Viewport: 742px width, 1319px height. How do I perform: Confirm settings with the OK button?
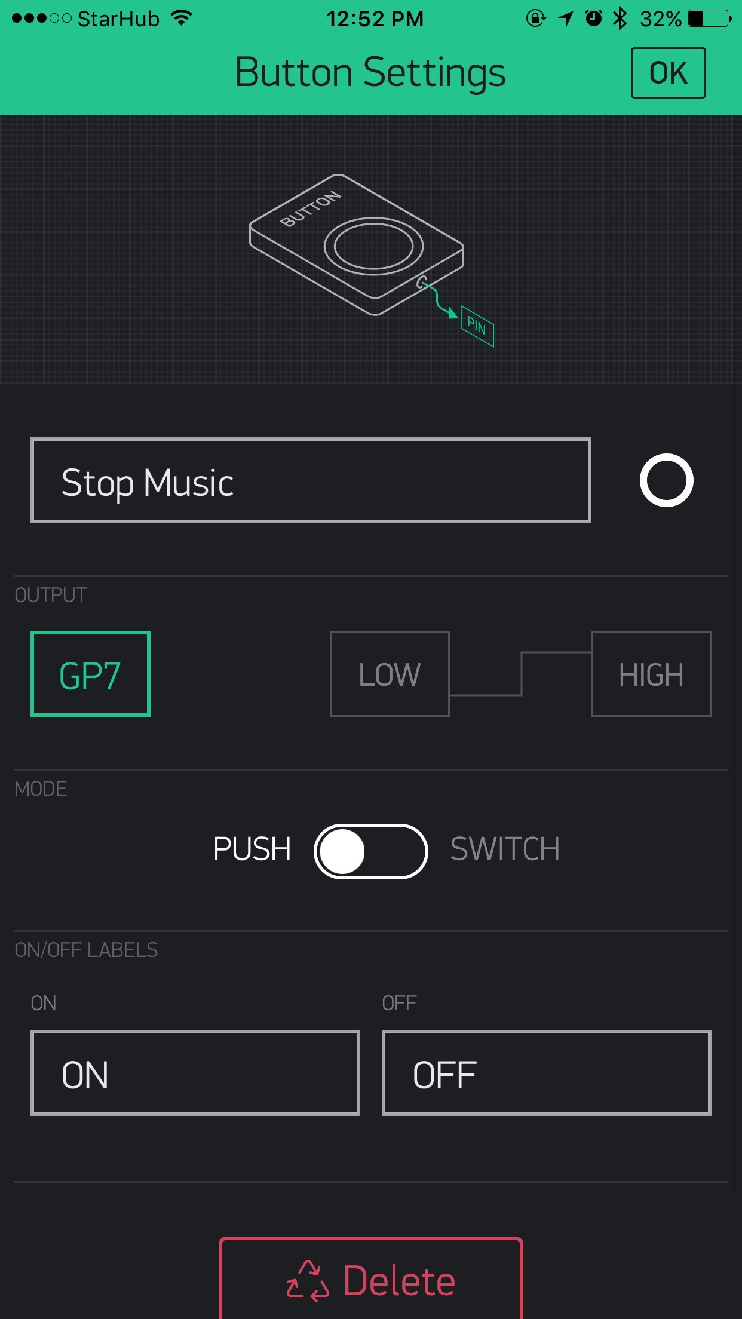[668, 73]
